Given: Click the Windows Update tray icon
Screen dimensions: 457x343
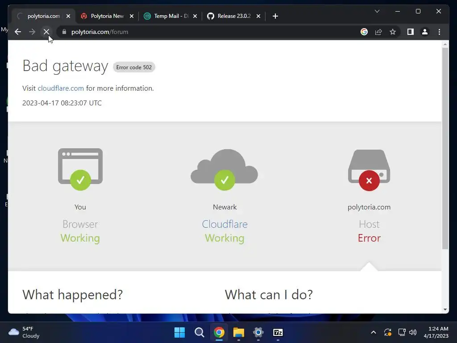Looking at the screenshot, I should pos(388,332).
